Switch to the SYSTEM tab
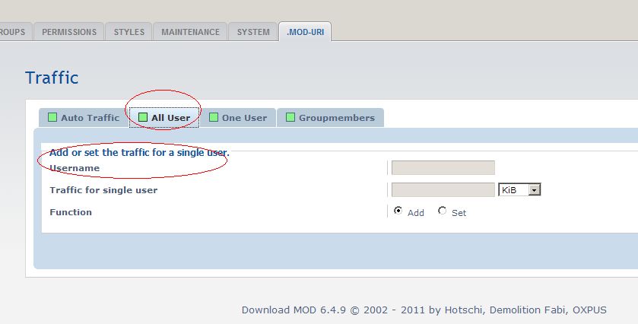Screen dimensions: 638x324 coord(253,32)
